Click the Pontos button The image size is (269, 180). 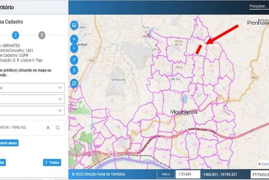click(52, 162)
